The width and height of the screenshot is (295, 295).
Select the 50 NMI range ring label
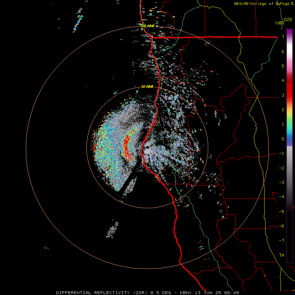point(147,87)
